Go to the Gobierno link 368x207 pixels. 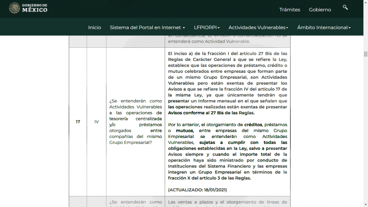pos(320,10)
